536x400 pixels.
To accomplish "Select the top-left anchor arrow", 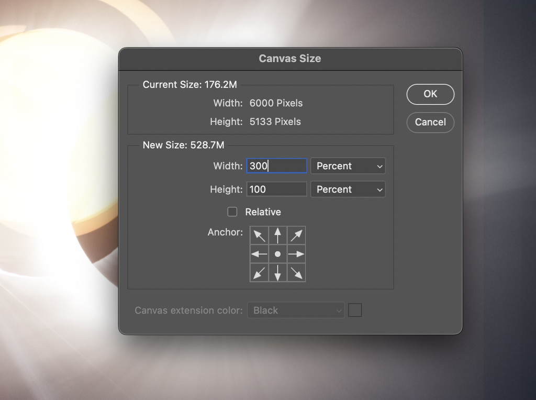I will 259,235.
